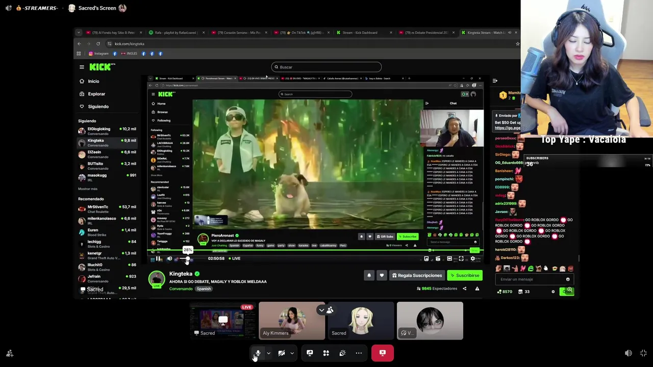This screenshot has width=653, height=367.
Task: Open masokugg channel in sidebar
Action: tap(107, 177)
